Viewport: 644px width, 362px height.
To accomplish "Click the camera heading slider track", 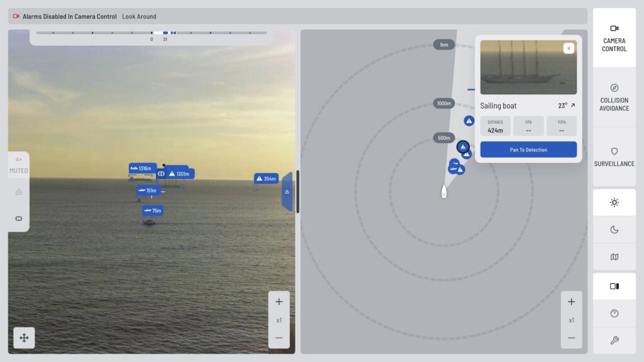I will 151,33.
